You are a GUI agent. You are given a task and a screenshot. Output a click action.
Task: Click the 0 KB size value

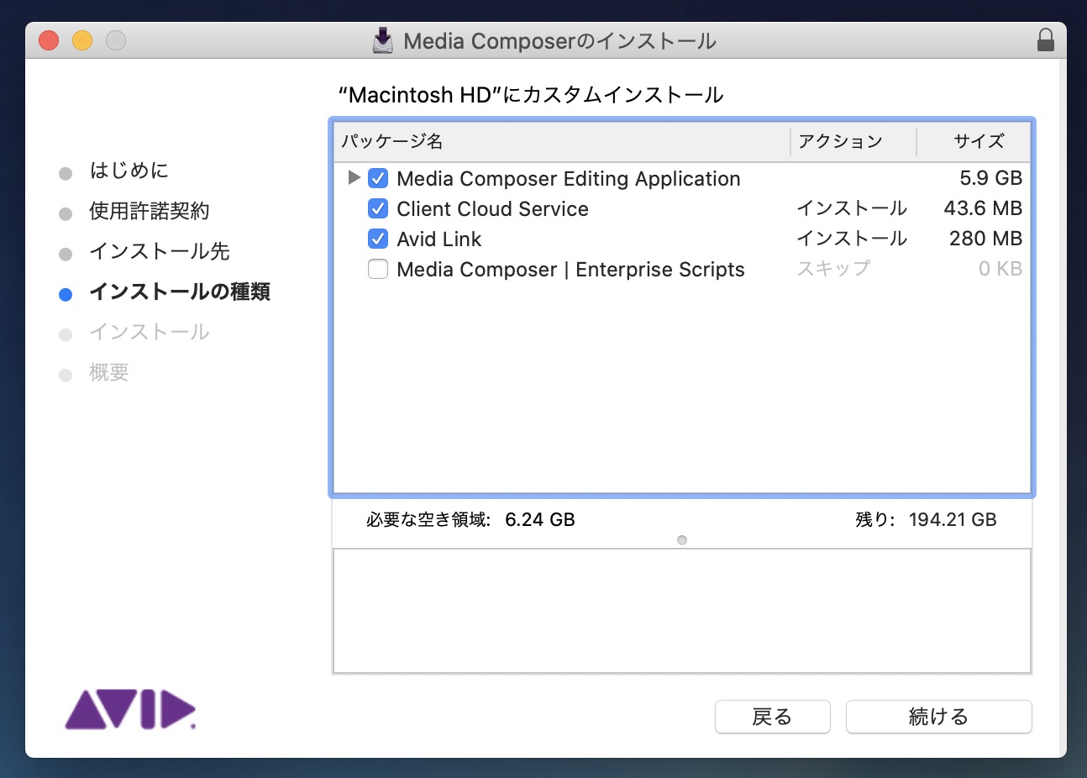pyautogui.click(x=1000, y=269)
